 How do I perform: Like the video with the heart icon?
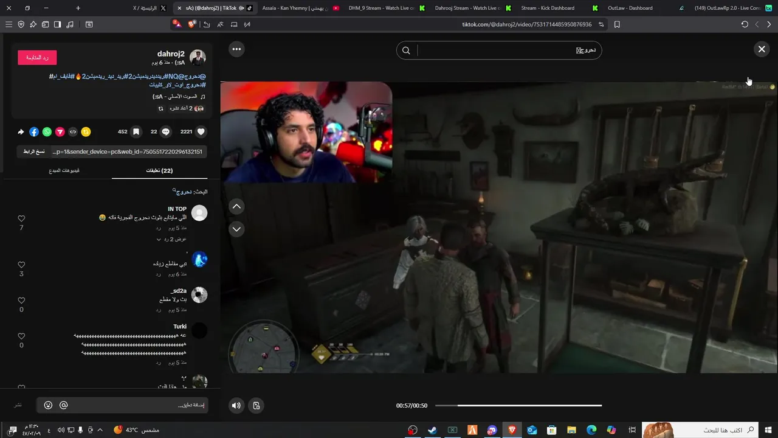tap(201, 131)
